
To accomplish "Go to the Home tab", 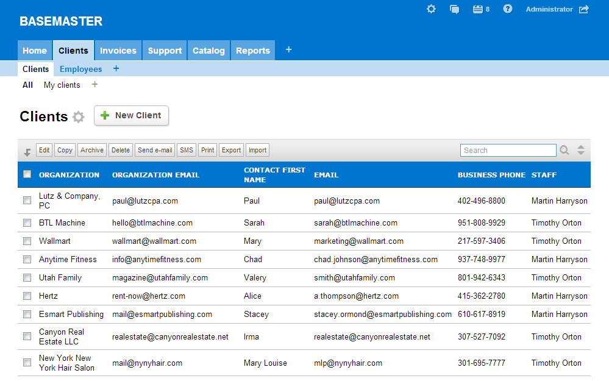I will (35, 51).
